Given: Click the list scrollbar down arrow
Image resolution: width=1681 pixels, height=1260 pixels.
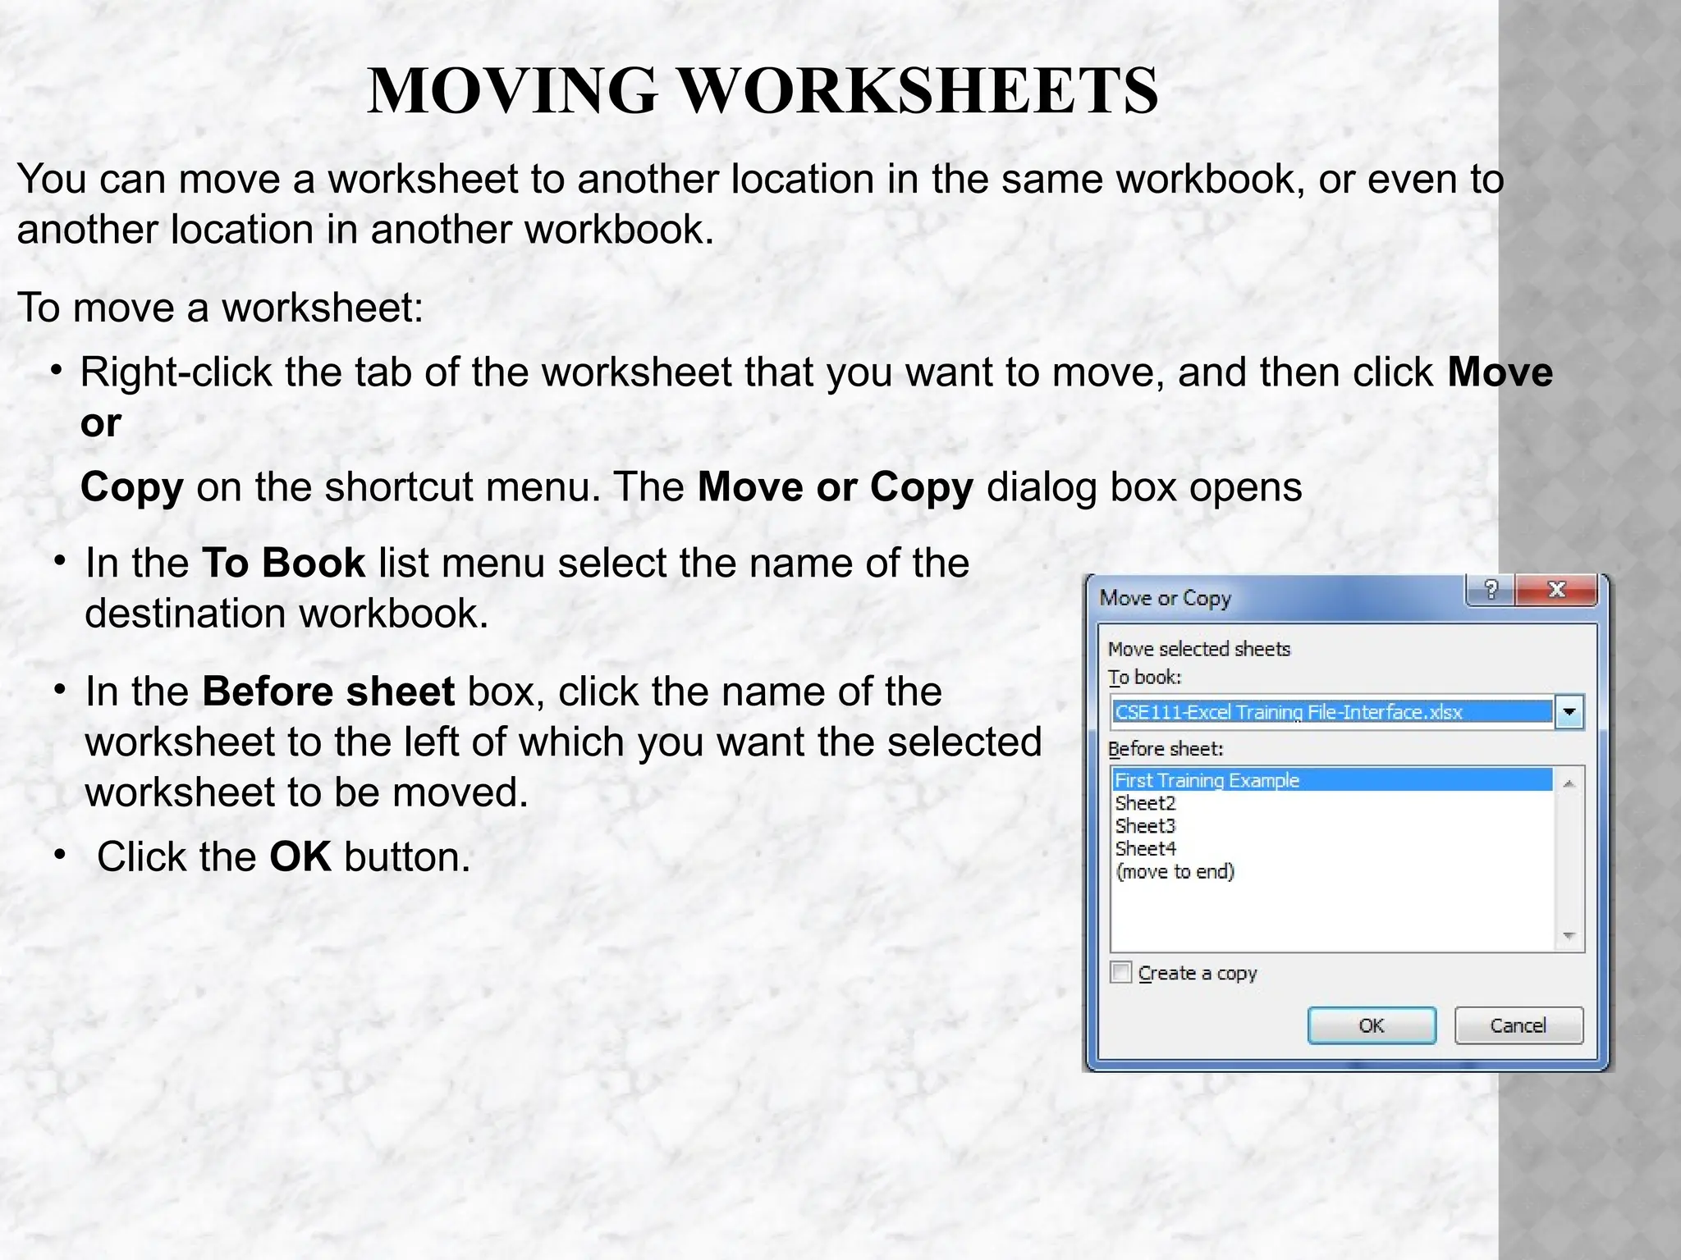Looking at the screenshot, I should click(1569, 935).
